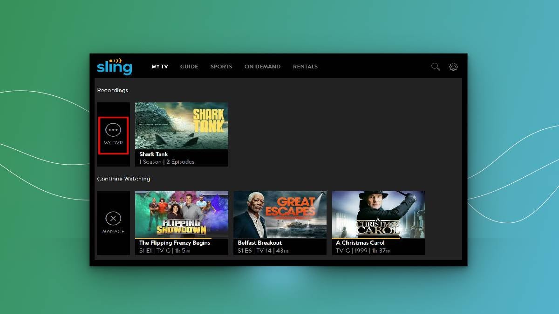Click the Recordings section heading

[x=112, y=90]
